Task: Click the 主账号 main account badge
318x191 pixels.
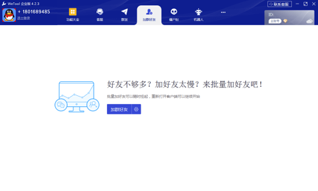Action: click(x=275, y=21)
